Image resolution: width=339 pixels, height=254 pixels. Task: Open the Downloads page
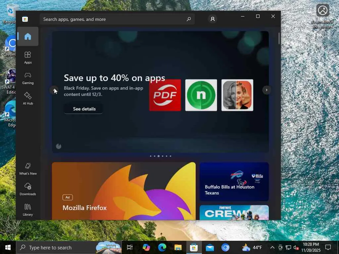point(28,189)
